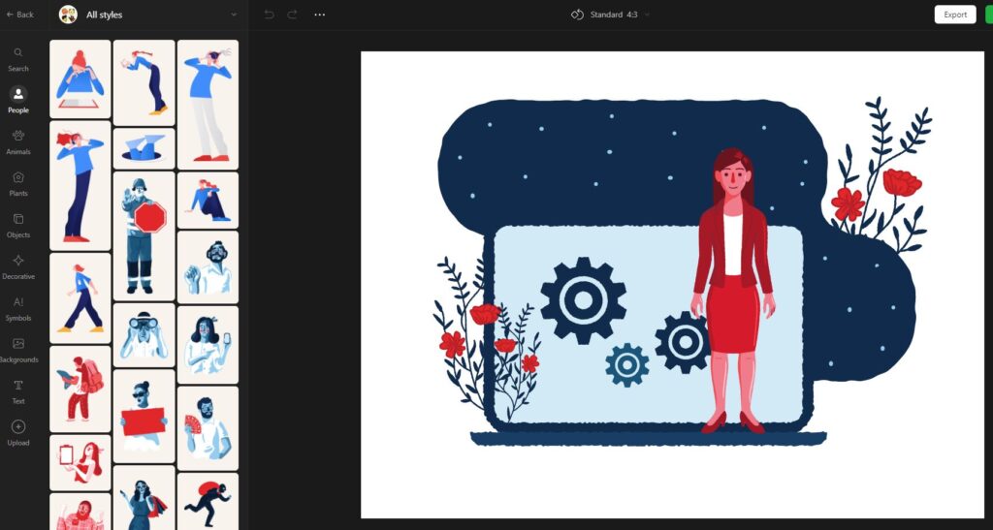The image size is (993, 530).
Task: Select the People category icon
Action: tap(18, 99)
